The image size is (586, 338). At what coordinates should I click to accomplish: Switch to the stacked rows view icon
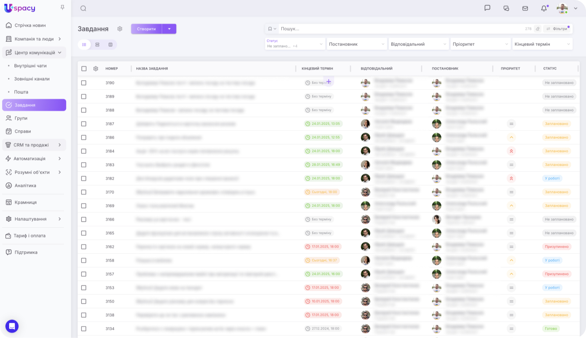tap(97, 44)
